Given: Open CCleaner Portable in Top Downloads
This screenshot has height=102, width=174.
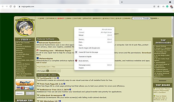Looking at the screenshot, I should coord(161,71).
